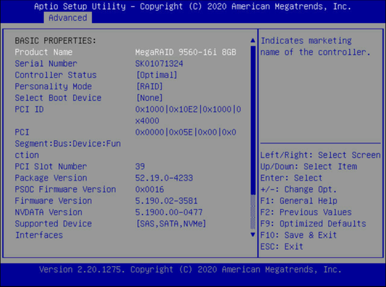Select the Product Name row
The image size is (386, 287).
(125, 52)
